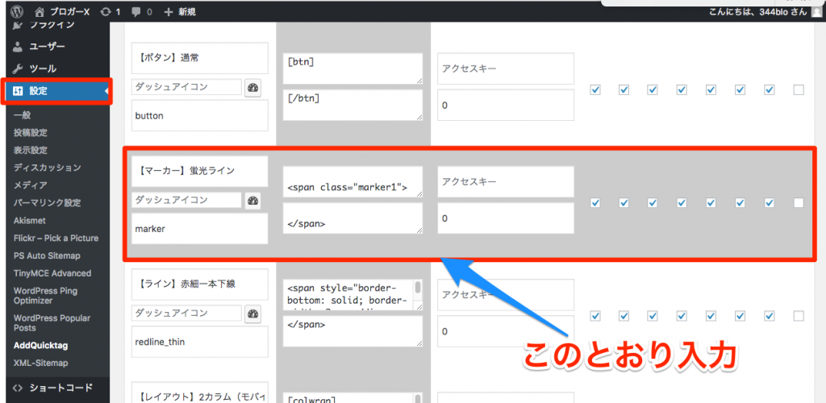Click the 【ボタン】通常 label field

point(200,58)
